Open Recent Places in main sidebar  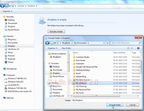coord(14,30)
